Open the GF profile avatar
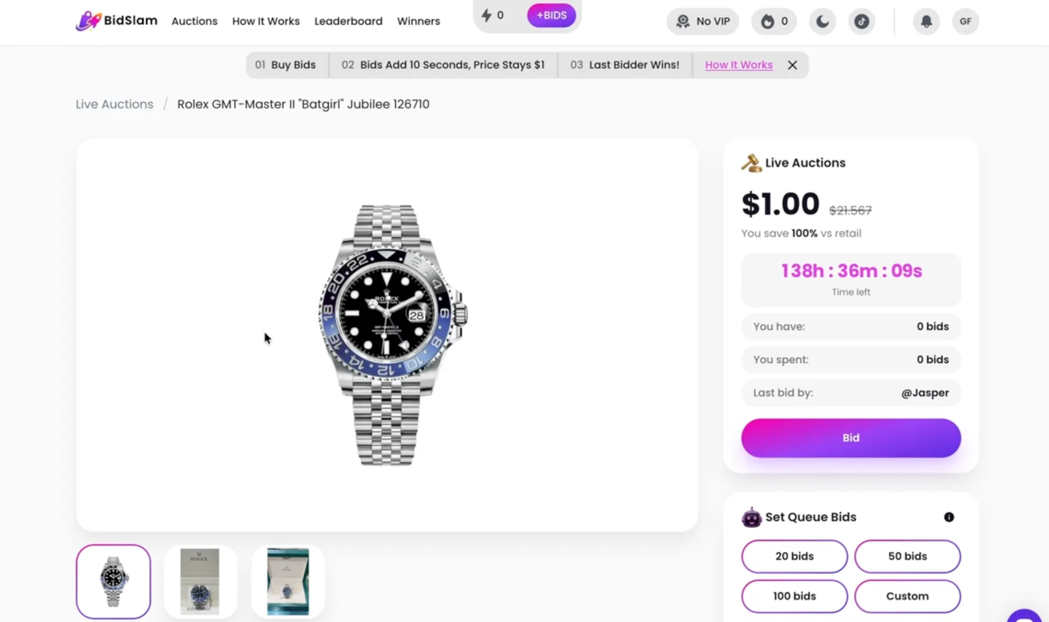Viewport: 1049px width, 622px height. tap(966, 21)
